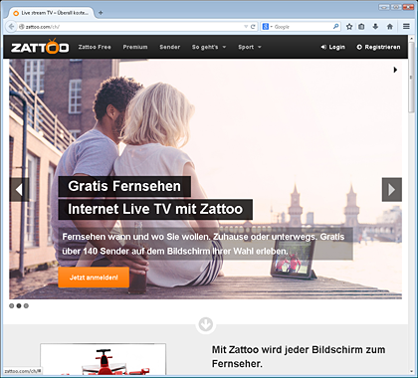The height and width of the screenshot is (378, 418).
Task: Open the Sender menu item
Action: point(170,47)
